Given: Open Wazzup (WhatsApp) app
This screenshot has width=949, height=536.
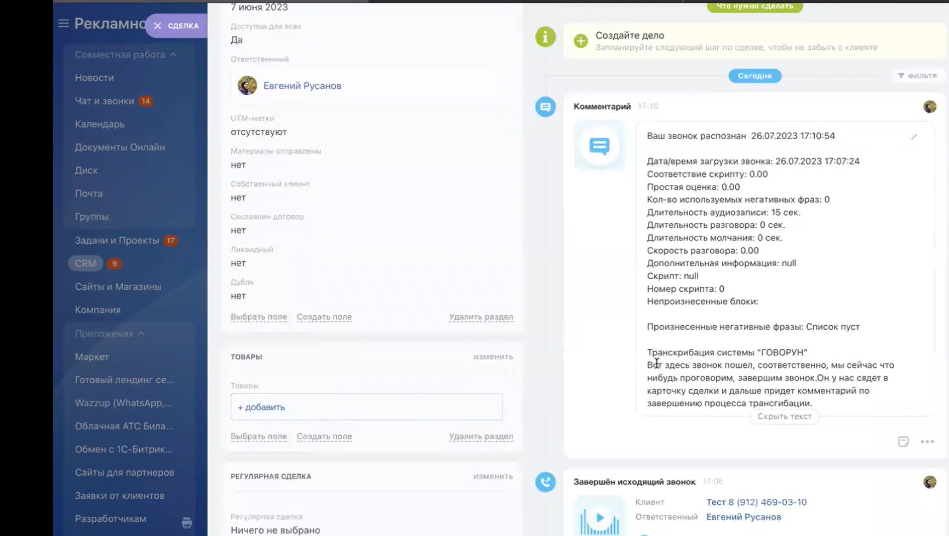Looking at the screenshot, I should (123, 403).
